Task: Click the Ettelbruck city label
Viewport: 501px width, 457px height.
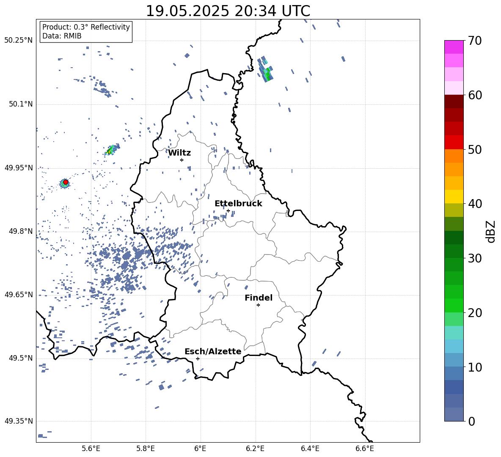Action: tap(238, 204)
